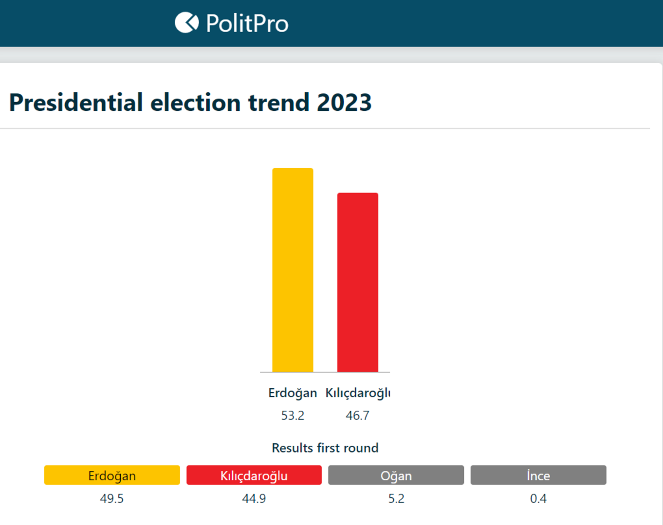Viewport: 663px width, 525px height.
Task: Click the Kılıçdaroğlu label under the chart
Action: pyautogui.click(x=358, y=393)
